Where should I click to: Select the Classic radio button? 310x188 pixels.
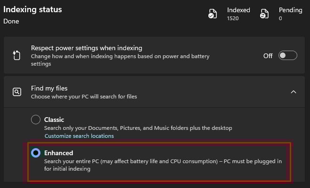[x=36, y=120]
